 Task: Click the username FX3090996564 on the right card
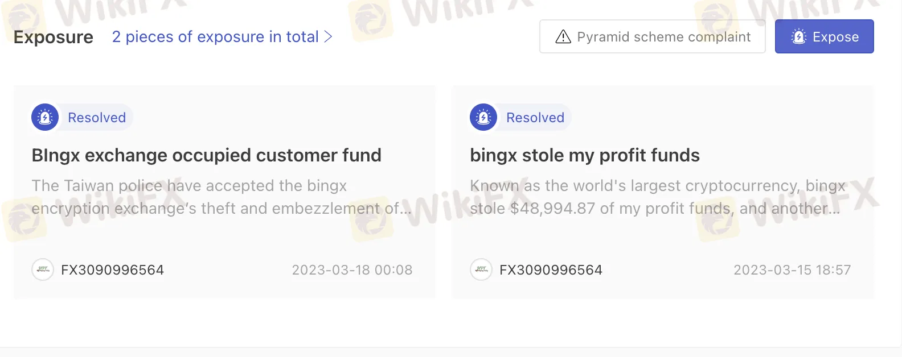pyautogui.click(x=551, y=270)
